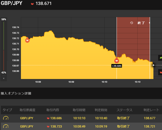Click the current price dot on the dotted line
162x130 pixels.
[x=153, y=65]
